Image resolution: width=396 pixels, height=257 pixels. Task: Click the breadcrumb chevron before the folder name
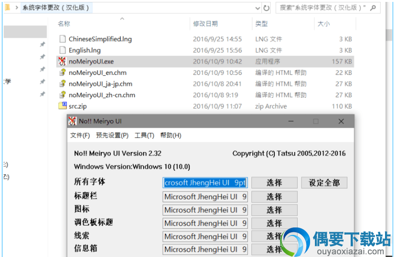17,8
